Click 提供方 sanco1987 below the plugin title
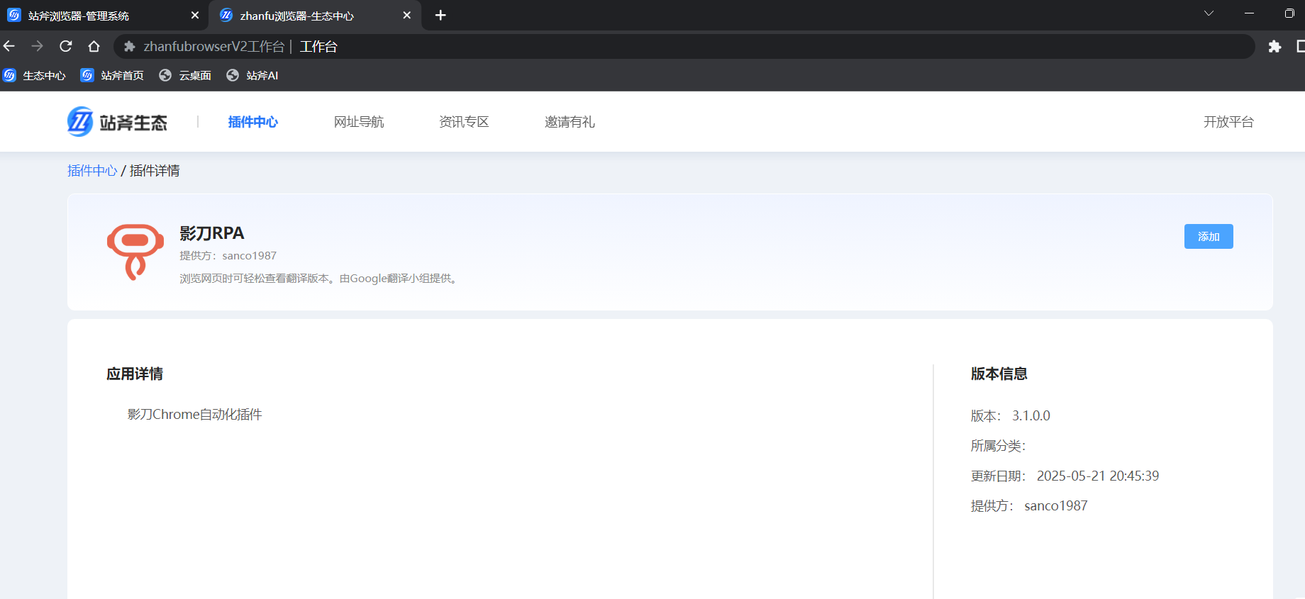 click(228, 256)
